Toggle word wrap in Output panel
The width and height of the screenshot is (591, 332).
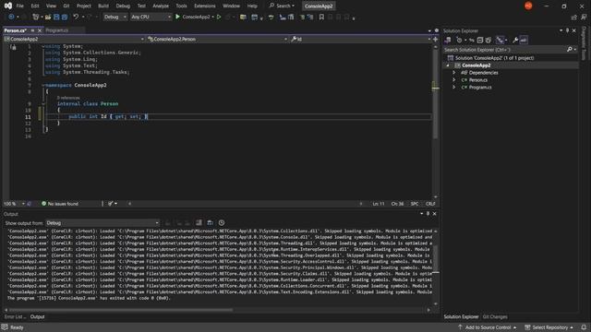tap(210, 223)
